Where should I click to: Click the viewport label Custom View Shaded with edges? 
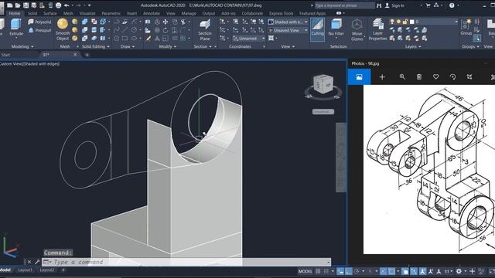29,63
